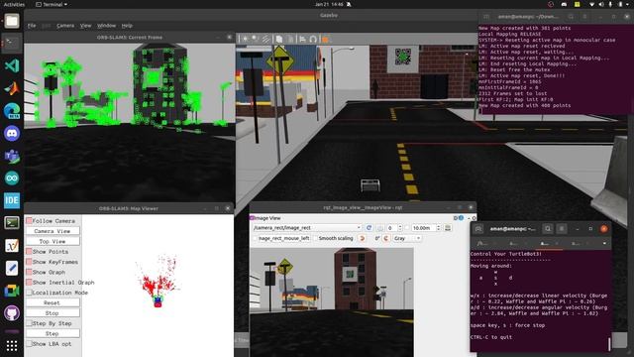Screen dimensions: 634x357
Task: Click Reset button in Map Viewer
Action: coord(53,302)
